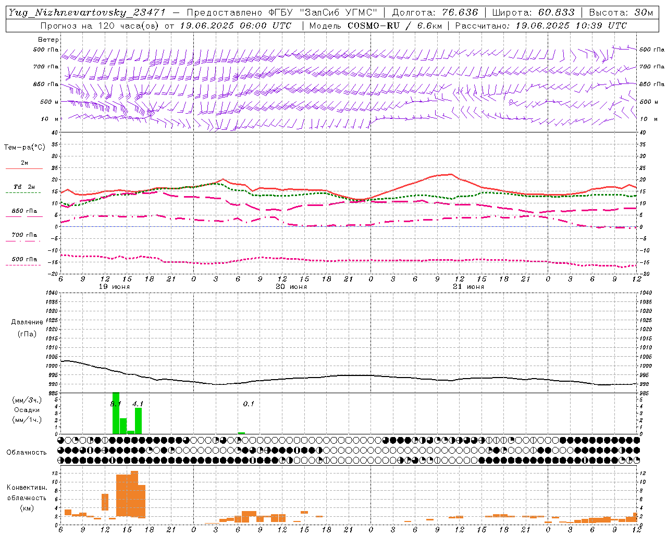Select the text 'Предоставлено ФГБУ "ЗапСиб УГМС"'
The image size is (667, 534).
282,13
